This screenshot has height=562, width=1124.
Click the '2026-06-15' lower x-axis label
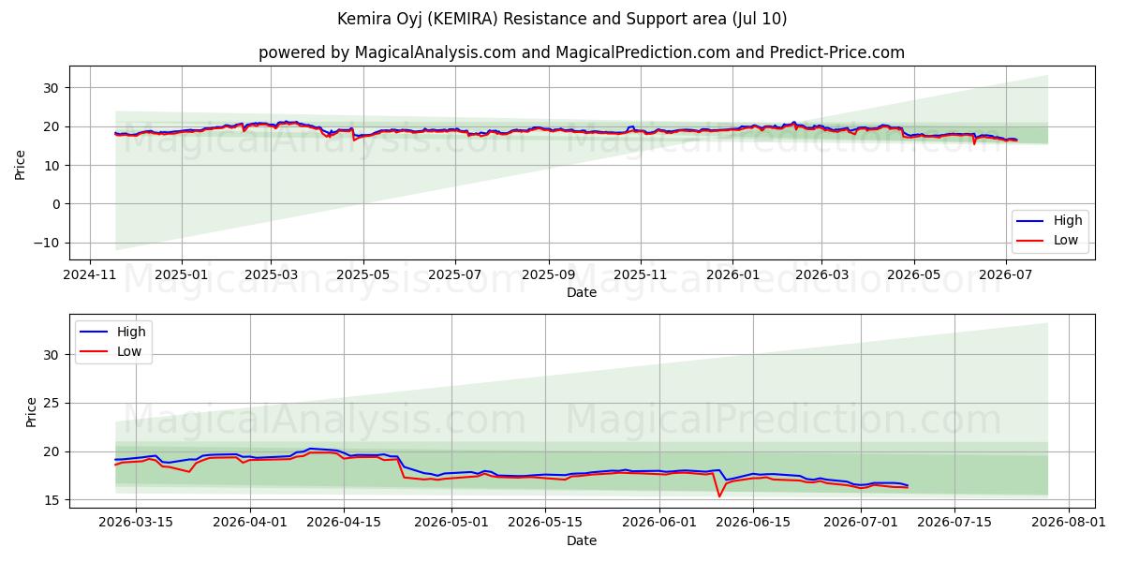753,524
